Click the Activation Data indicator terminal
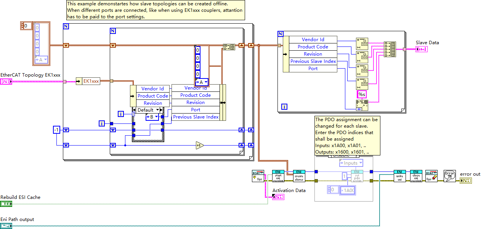The image size is (481, 229). 278,197
